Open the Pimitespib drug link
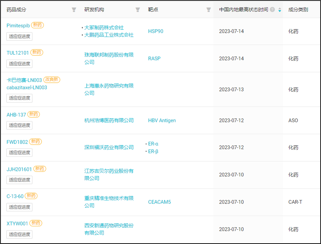 [x=18, y=26]
